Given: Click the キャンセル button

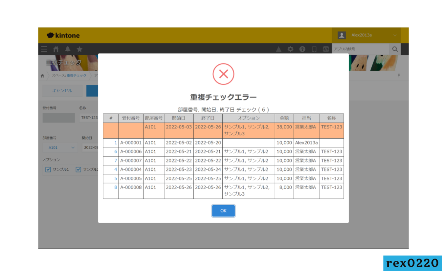Looking at the screenshot, I should point(62,90).
